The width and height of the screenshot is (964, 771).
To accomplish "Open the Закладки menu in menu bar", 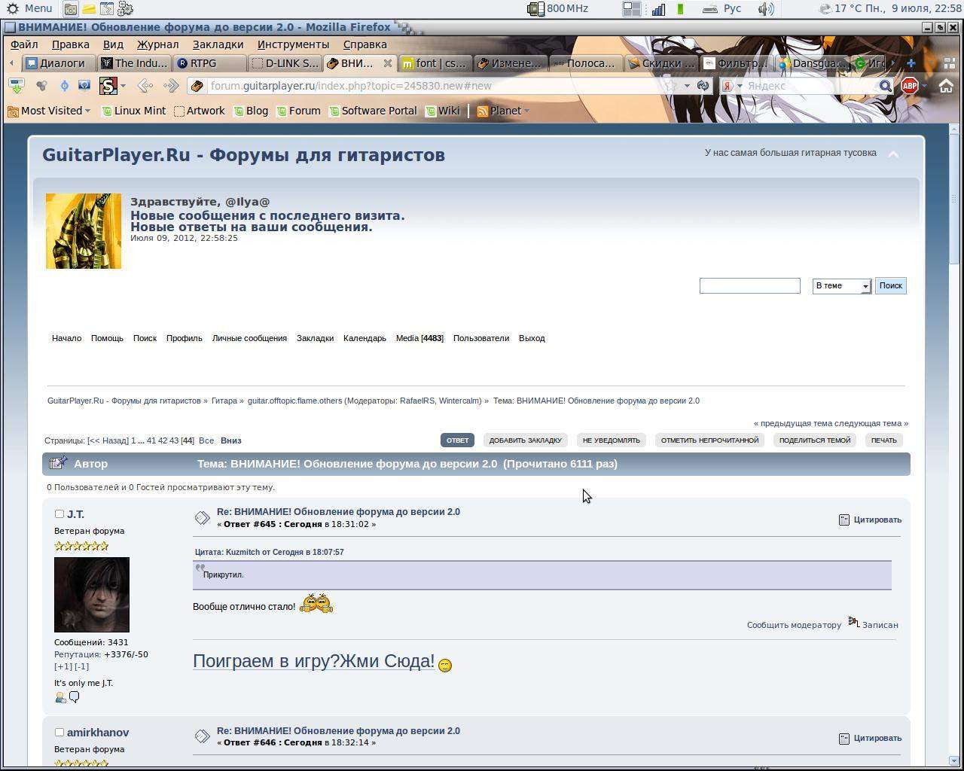I will pyautogui.click(x=218, y=44).
